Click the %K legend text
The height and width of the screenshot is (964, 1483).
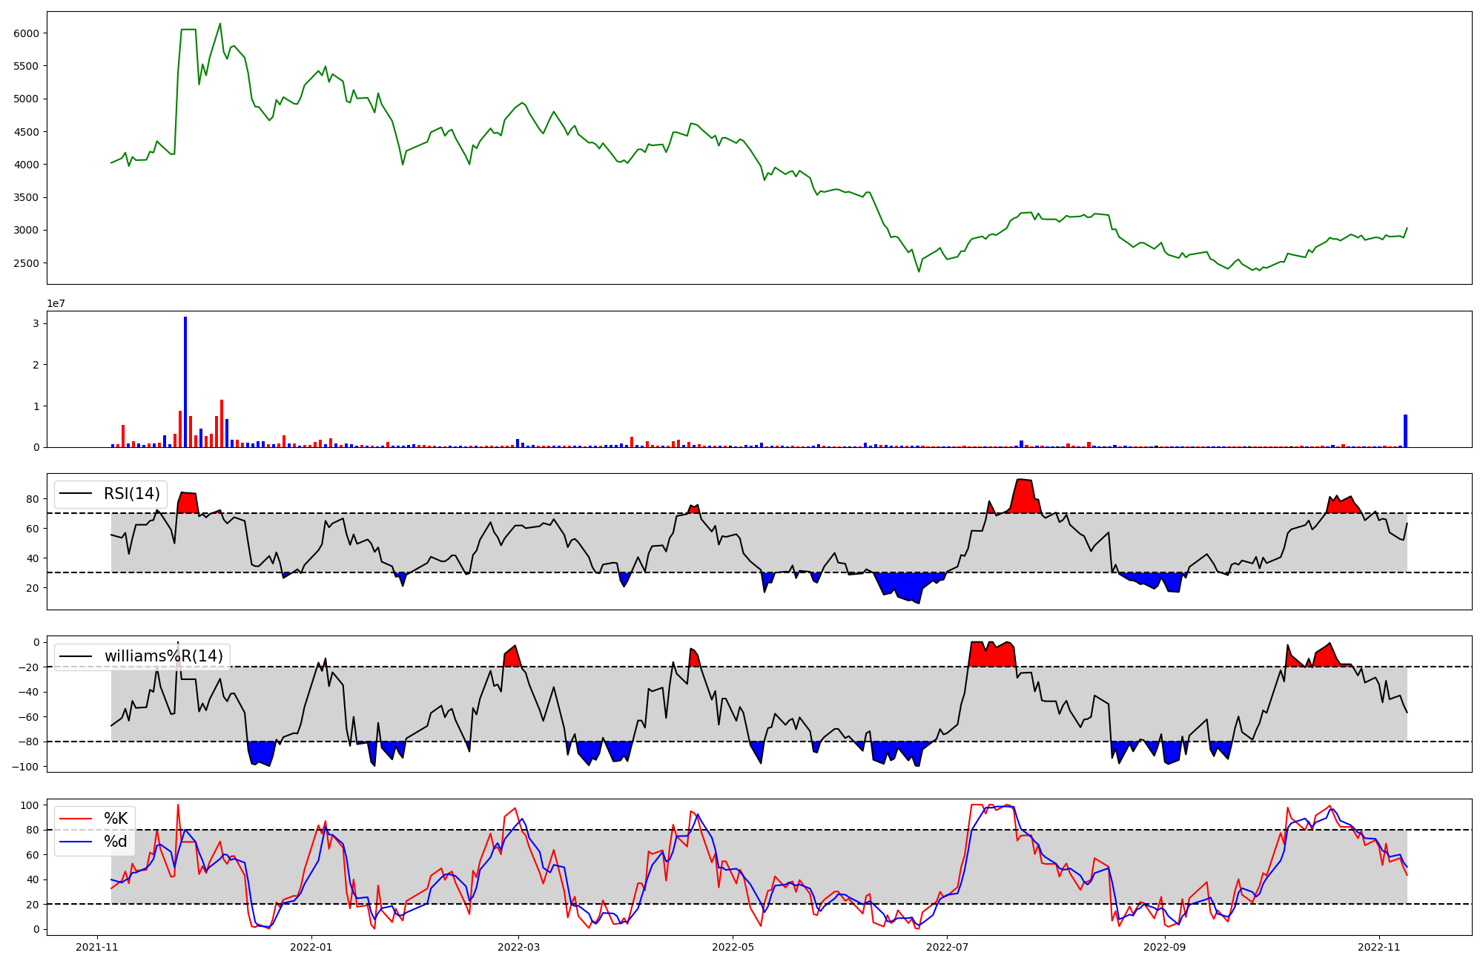coord(116,819)
